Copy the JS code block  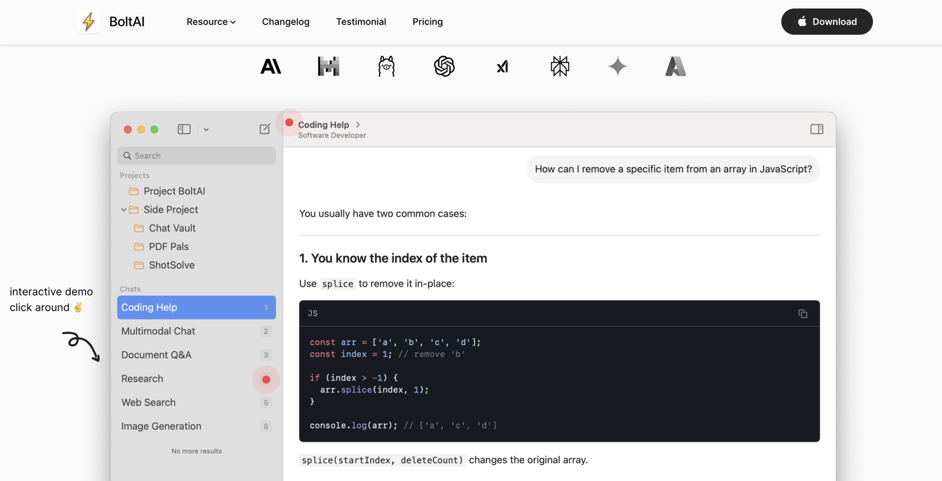click(x=802, y=313)
